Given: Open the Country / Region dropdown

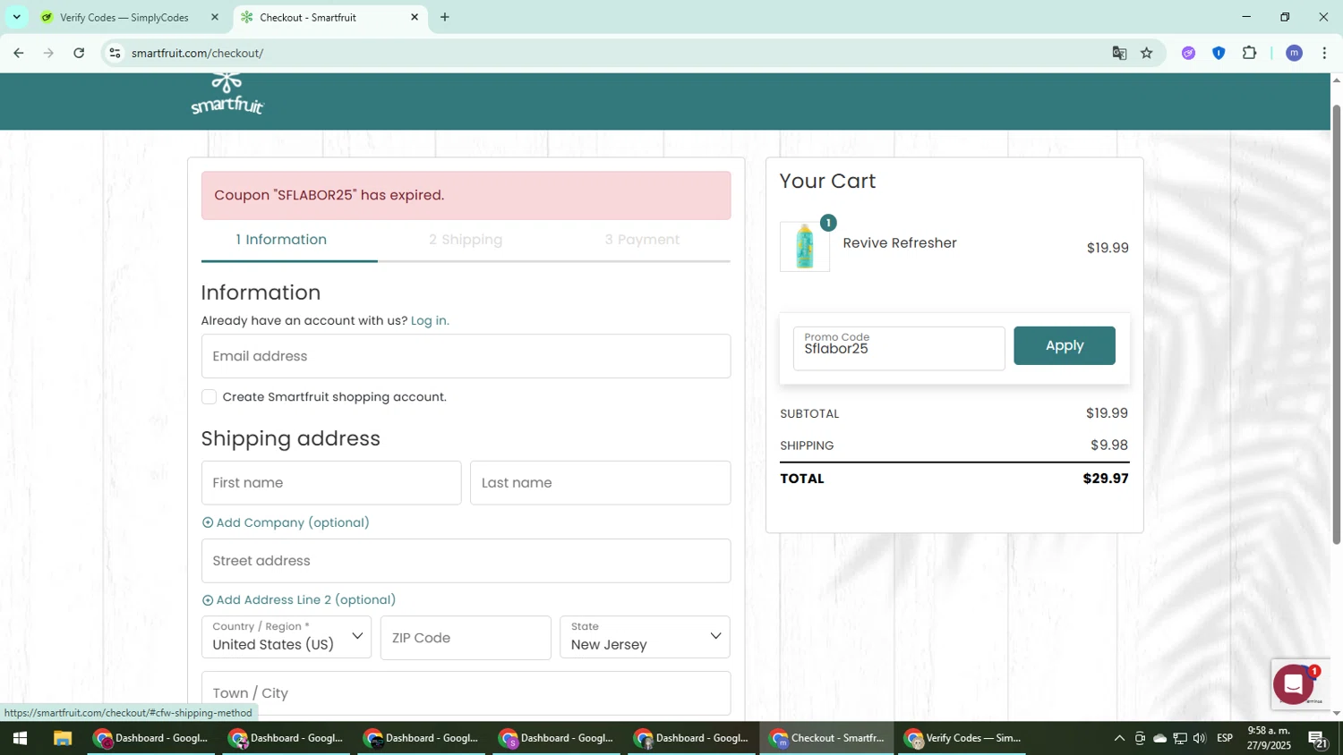Looking at the screenshot, I should click(287, 637).
